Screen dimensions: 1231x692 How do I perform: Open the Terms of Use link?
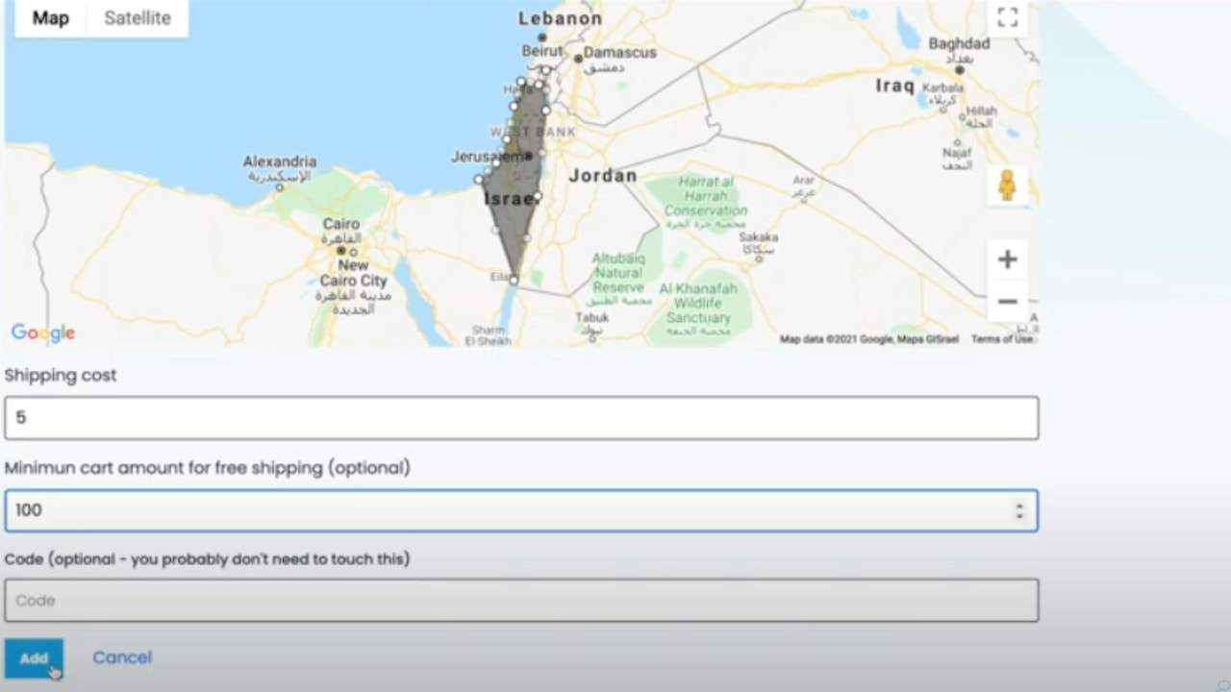point(1003,339)
